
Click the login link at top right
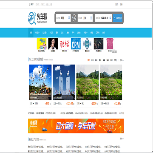(116, 4)
